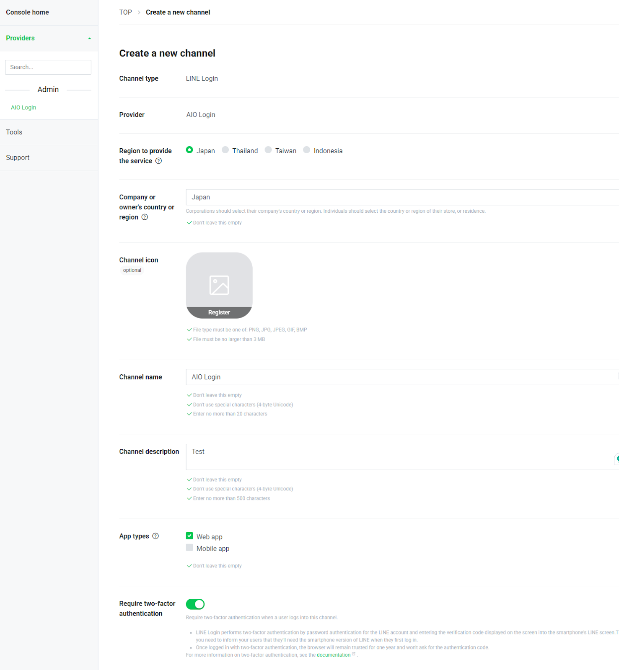The height and width of the screenshot is (670, 619).
Task: Click the App types help icon
Action: (x=155, y=536)
